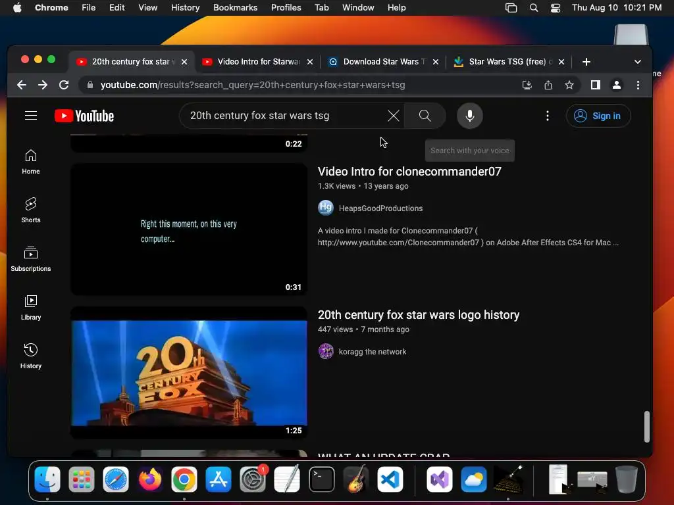The height and width of the screenshot is (505, 674).
Task: Switch to 'Video Intro for Starwar' tab
Action: click(x=258, y=62)
